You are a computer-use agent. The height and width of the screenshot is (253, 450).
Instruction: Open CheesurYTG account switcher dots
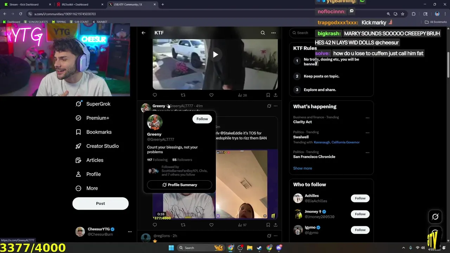point(130,232)
